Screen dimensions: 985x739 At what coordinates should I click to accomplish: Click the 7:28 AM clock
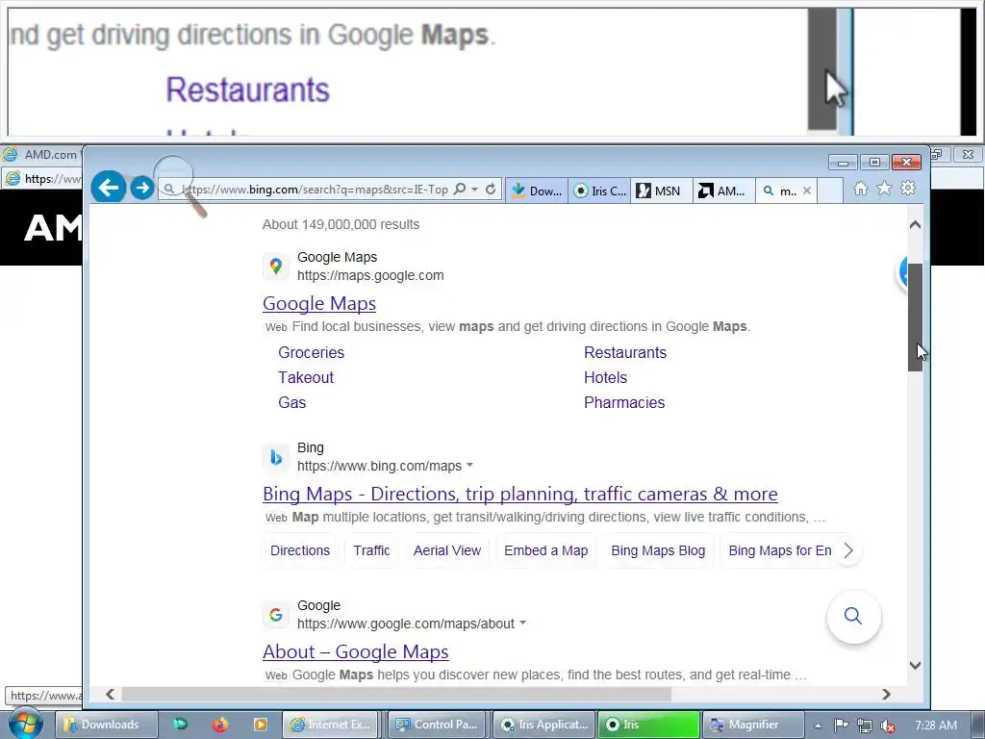[x=935, y=726]
